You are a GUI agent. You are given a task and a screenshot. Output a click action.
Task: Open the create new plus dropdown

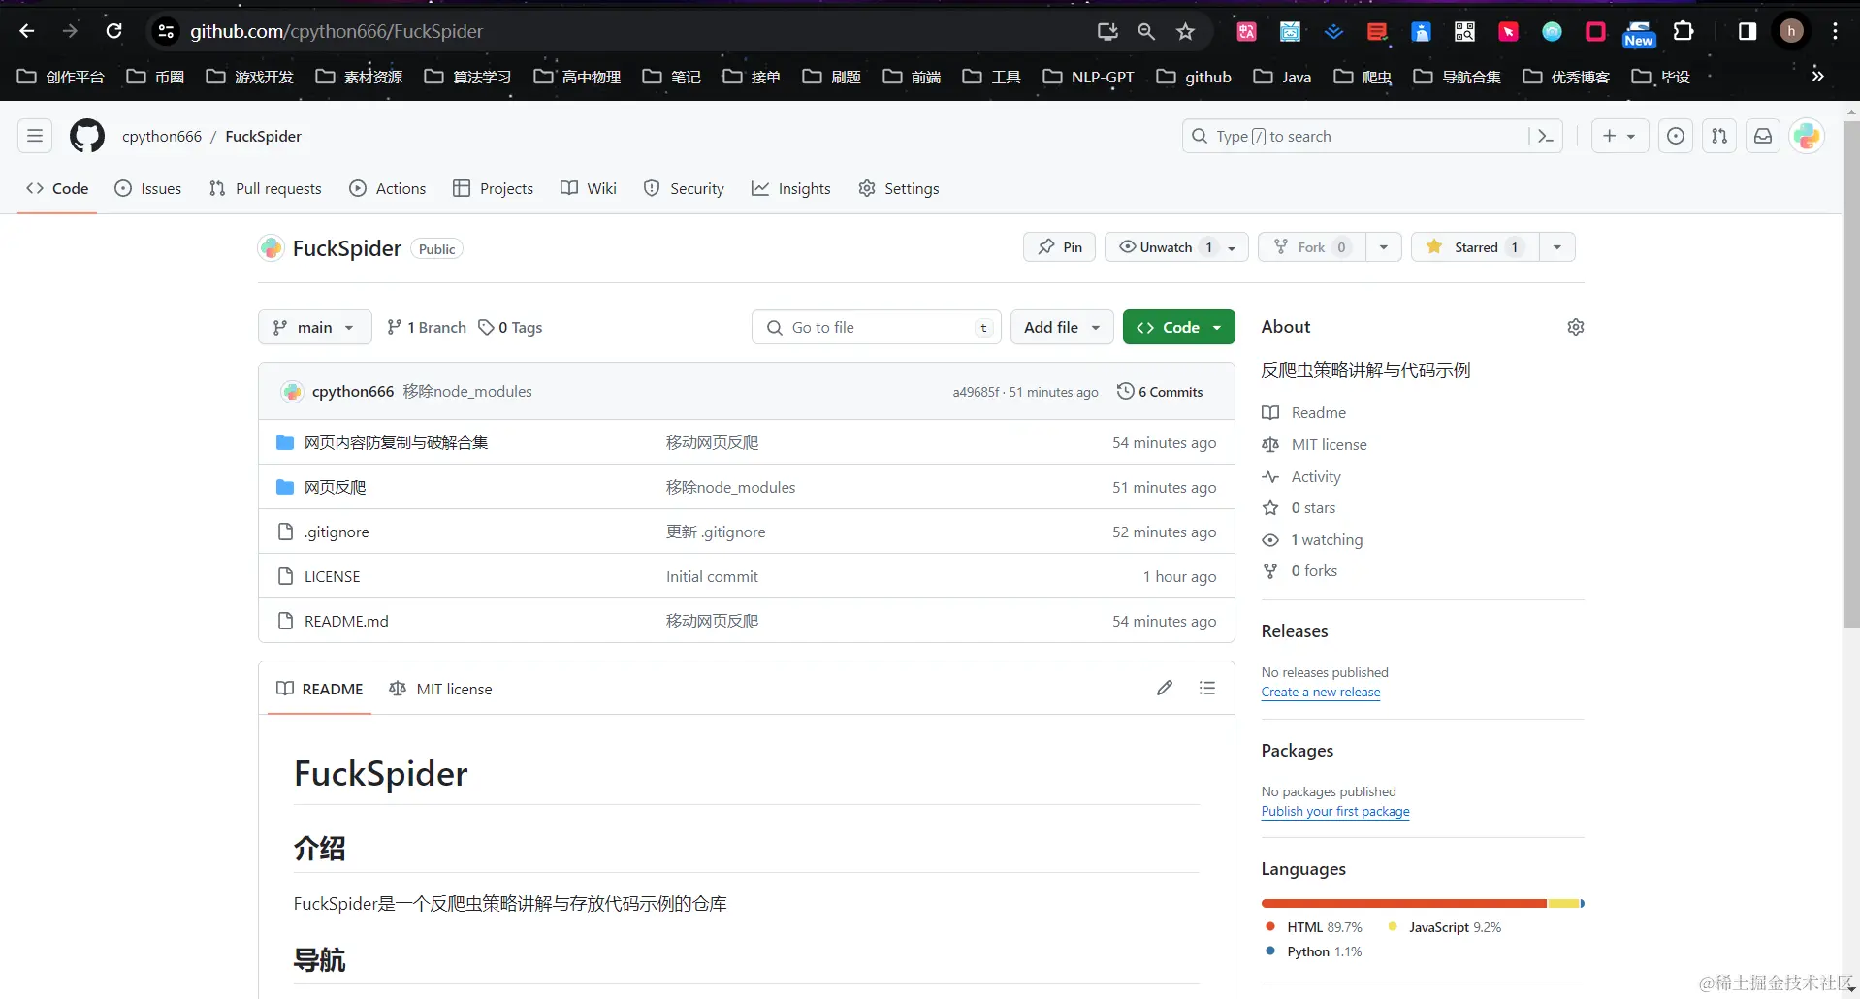(1619, 136)
